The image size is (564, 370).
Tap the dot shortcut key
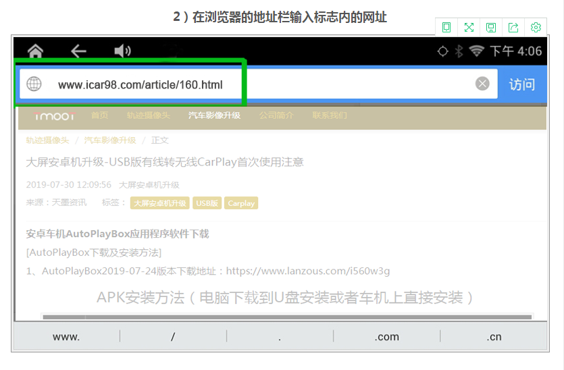pos(280,337)
